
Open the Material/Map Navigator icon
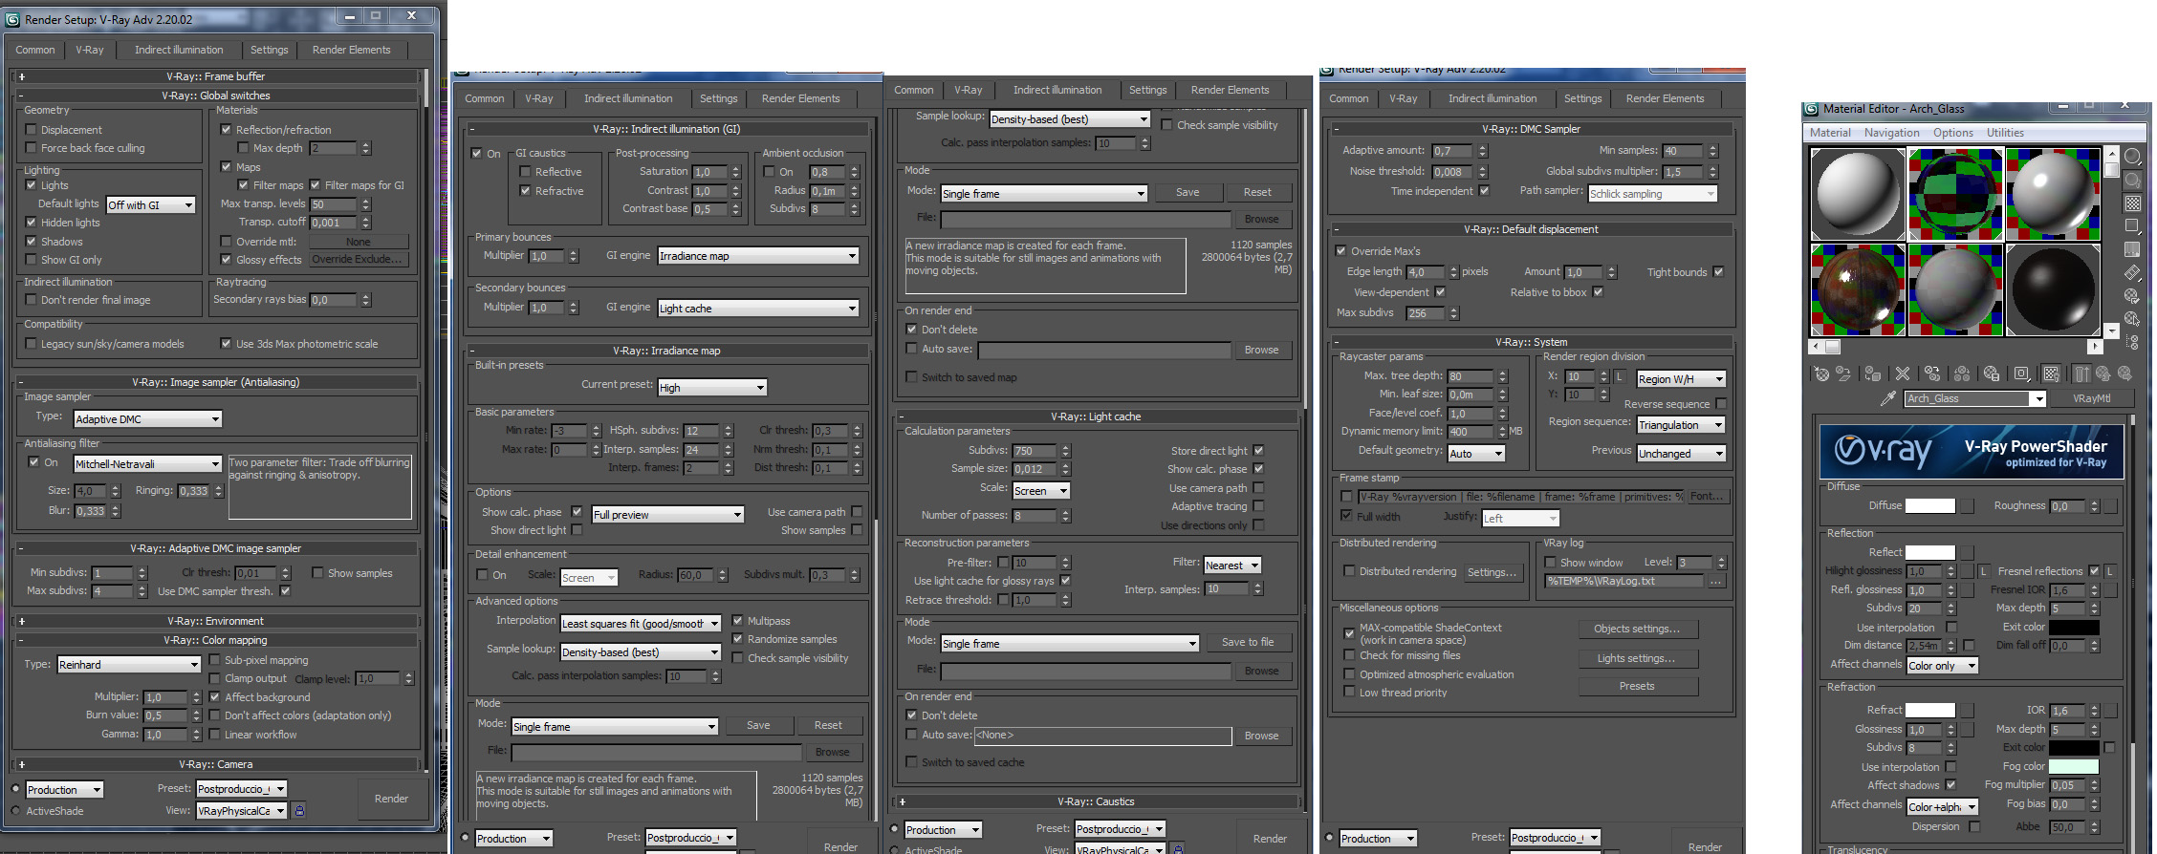click(2132, 342)
